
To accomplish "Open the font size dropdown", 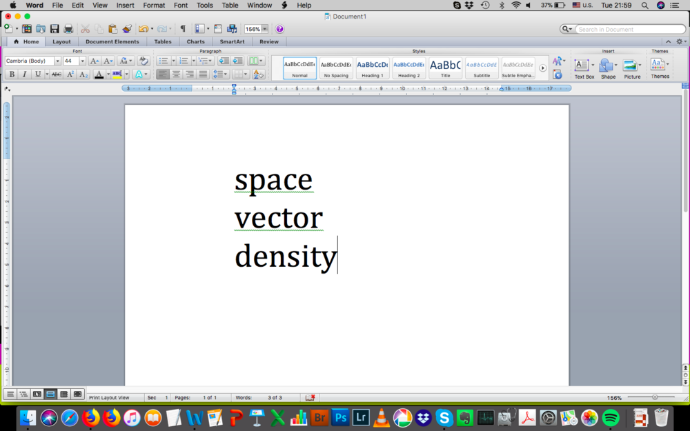I will pyautogui.click(x=83, y=61).
